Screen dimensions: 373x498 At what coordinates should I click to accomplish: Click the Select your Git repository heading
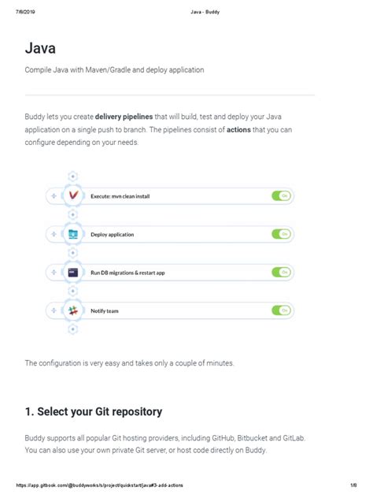tap(94, 411)
